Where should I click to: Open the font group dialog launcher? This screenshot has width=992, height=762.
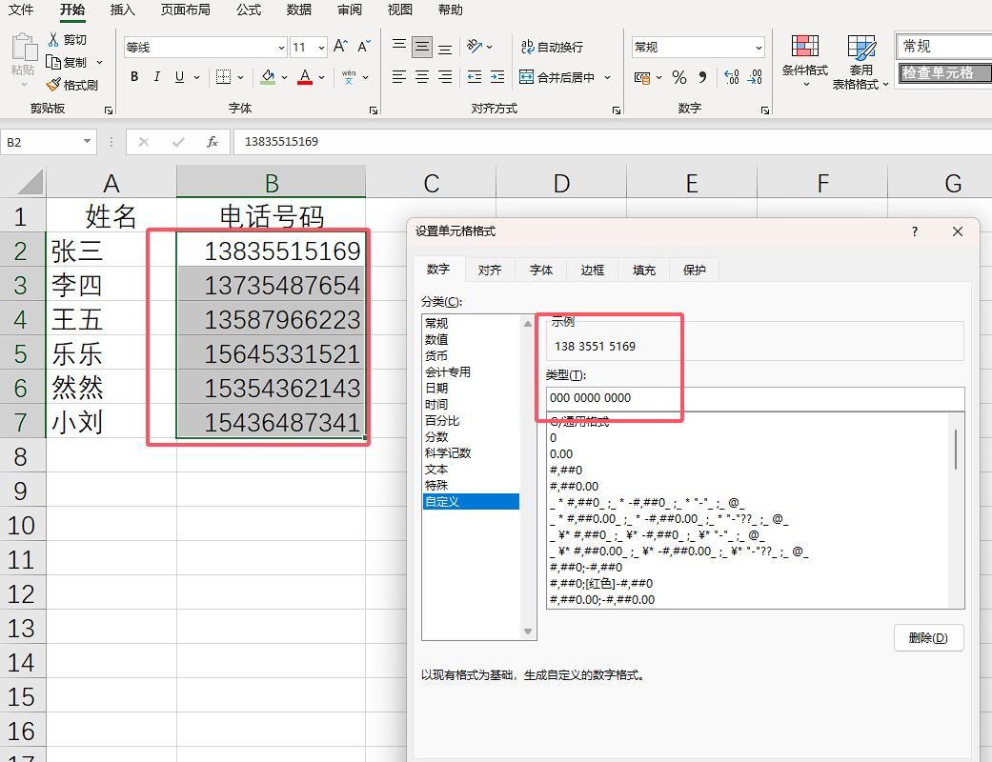point(374,110)
